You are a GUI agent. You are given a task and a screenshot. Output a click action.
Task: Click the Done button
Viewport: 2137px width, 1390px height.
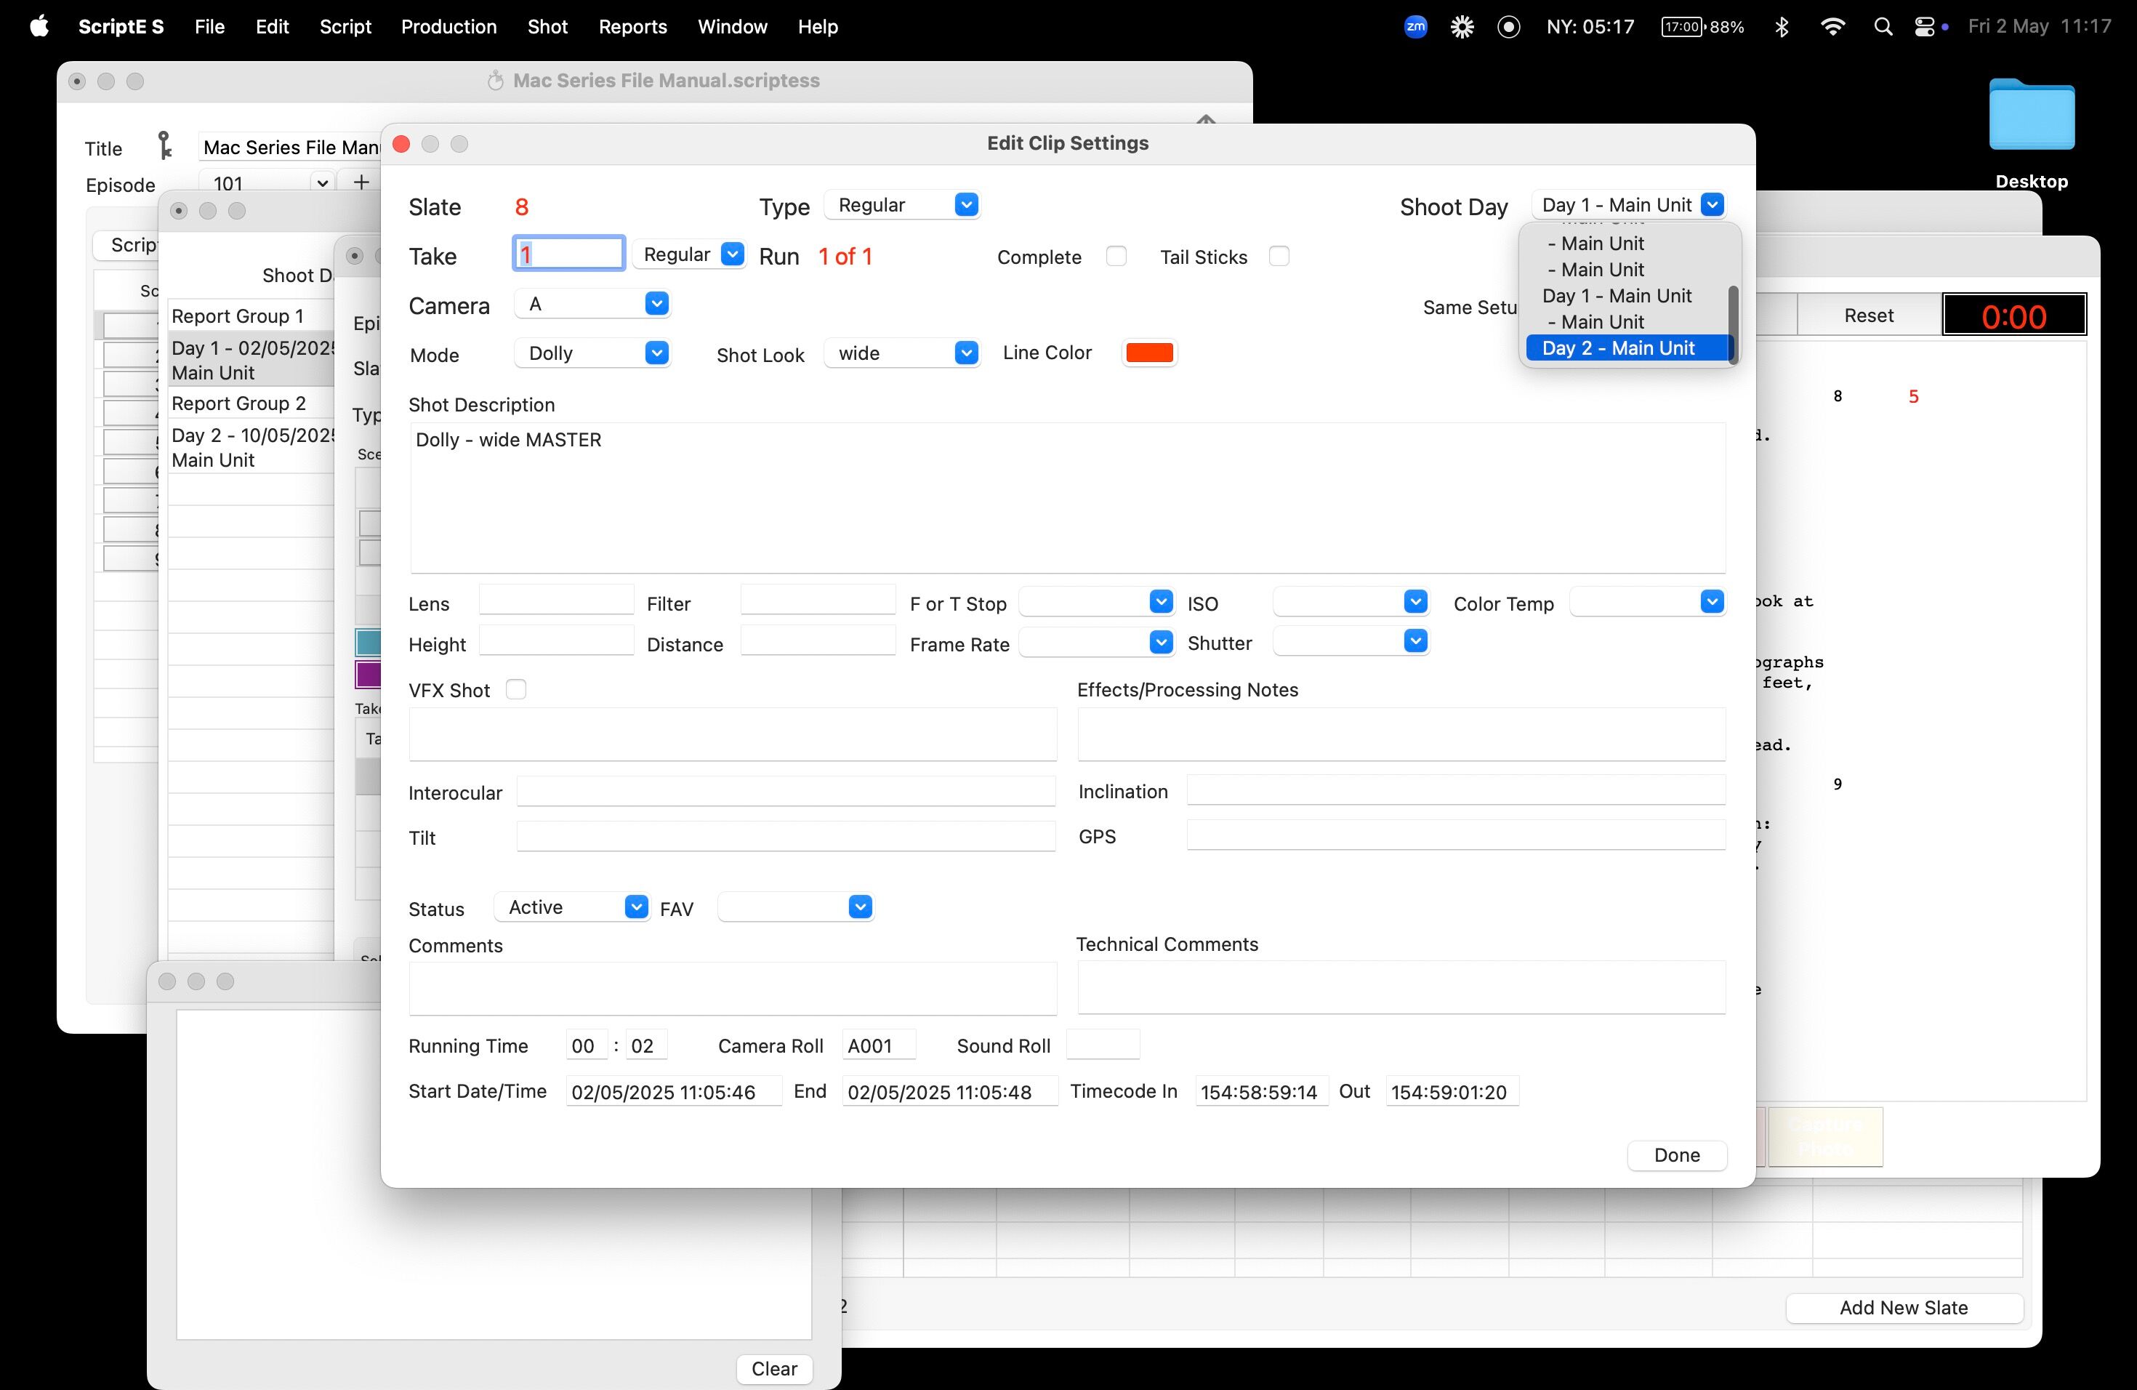click(x=1676, y=1154)
